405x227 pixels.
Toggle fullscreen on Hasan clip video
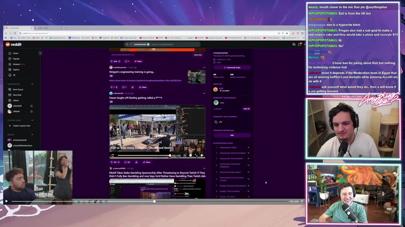click(196, 155)
